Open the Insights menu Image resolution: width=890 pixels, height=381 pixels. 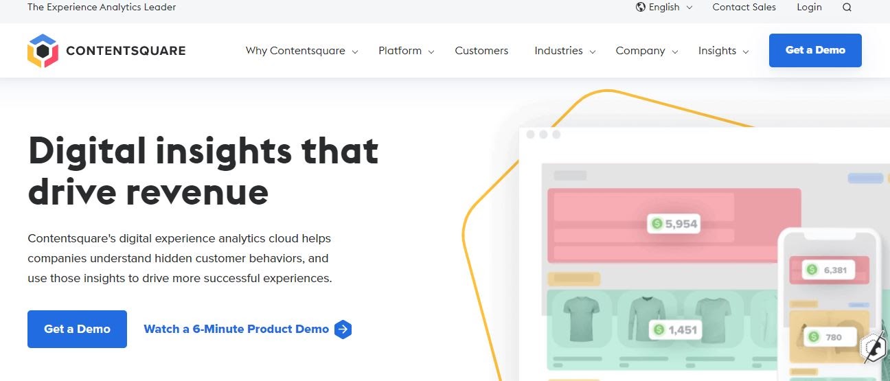pos(717,51)
